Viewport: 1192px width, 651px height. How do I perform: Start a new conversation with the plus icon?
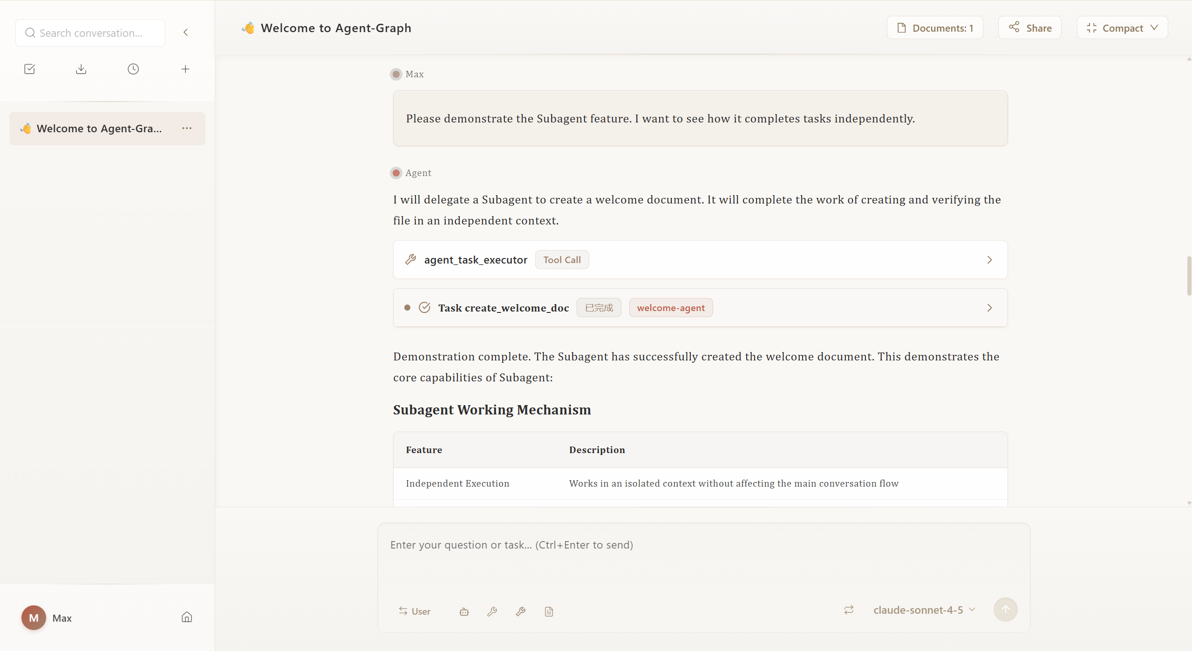[x=185, y=68]
